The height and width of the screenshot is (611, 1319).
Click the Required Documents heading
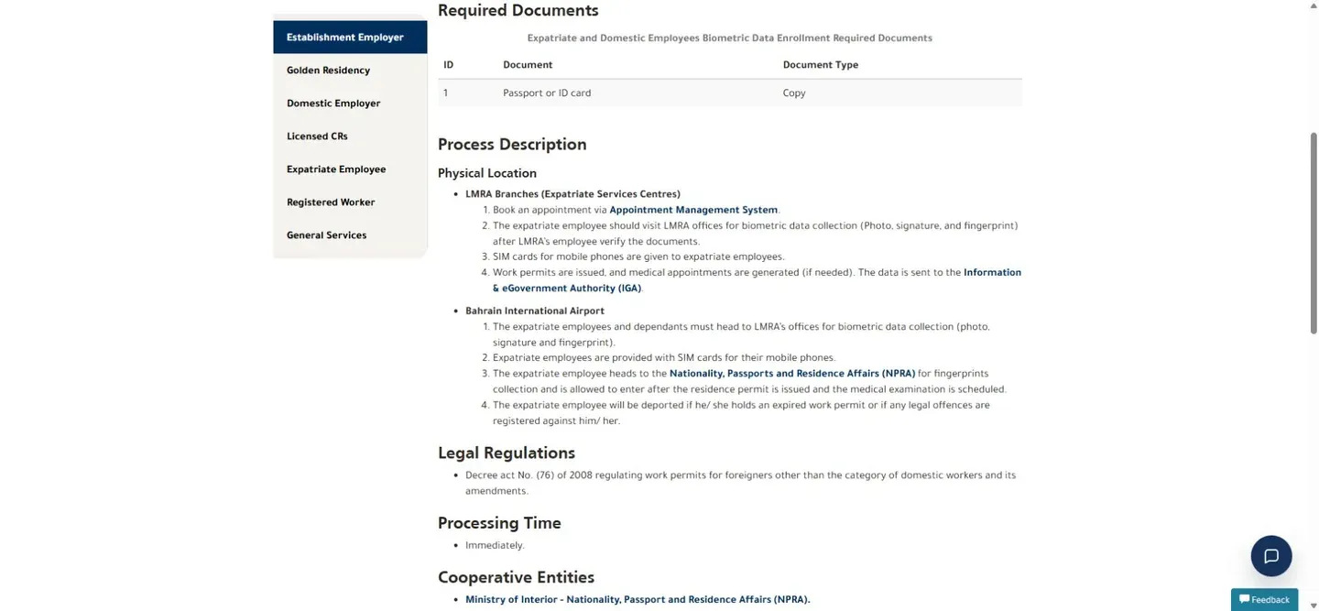518,11
